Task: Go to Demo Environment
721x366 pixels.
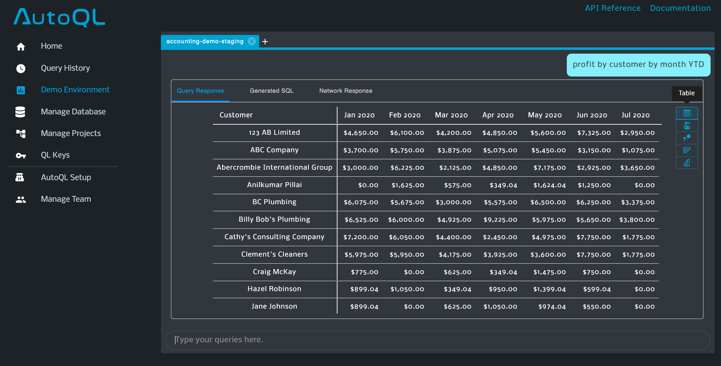Action: (75, 89)
